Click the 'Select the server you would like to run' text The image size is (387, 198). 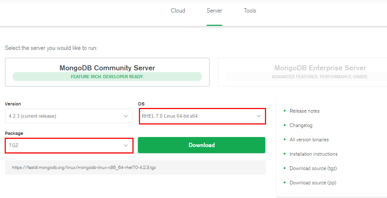point(51,48)
